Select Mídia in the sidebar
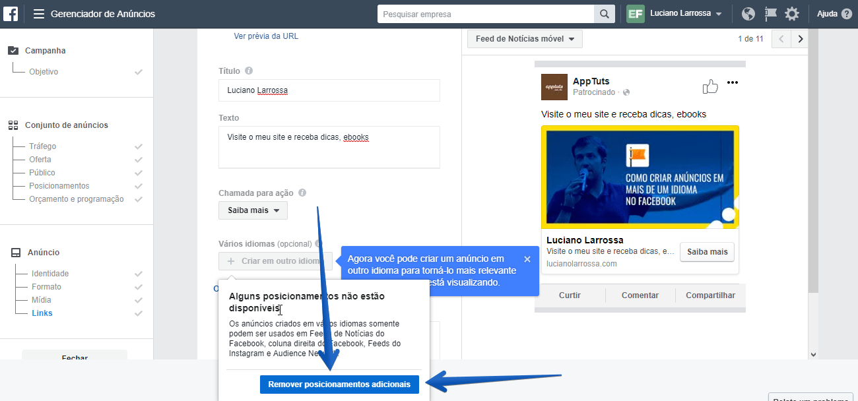Image resolution: width=858 pixels, height=401 pixels. 42,300
